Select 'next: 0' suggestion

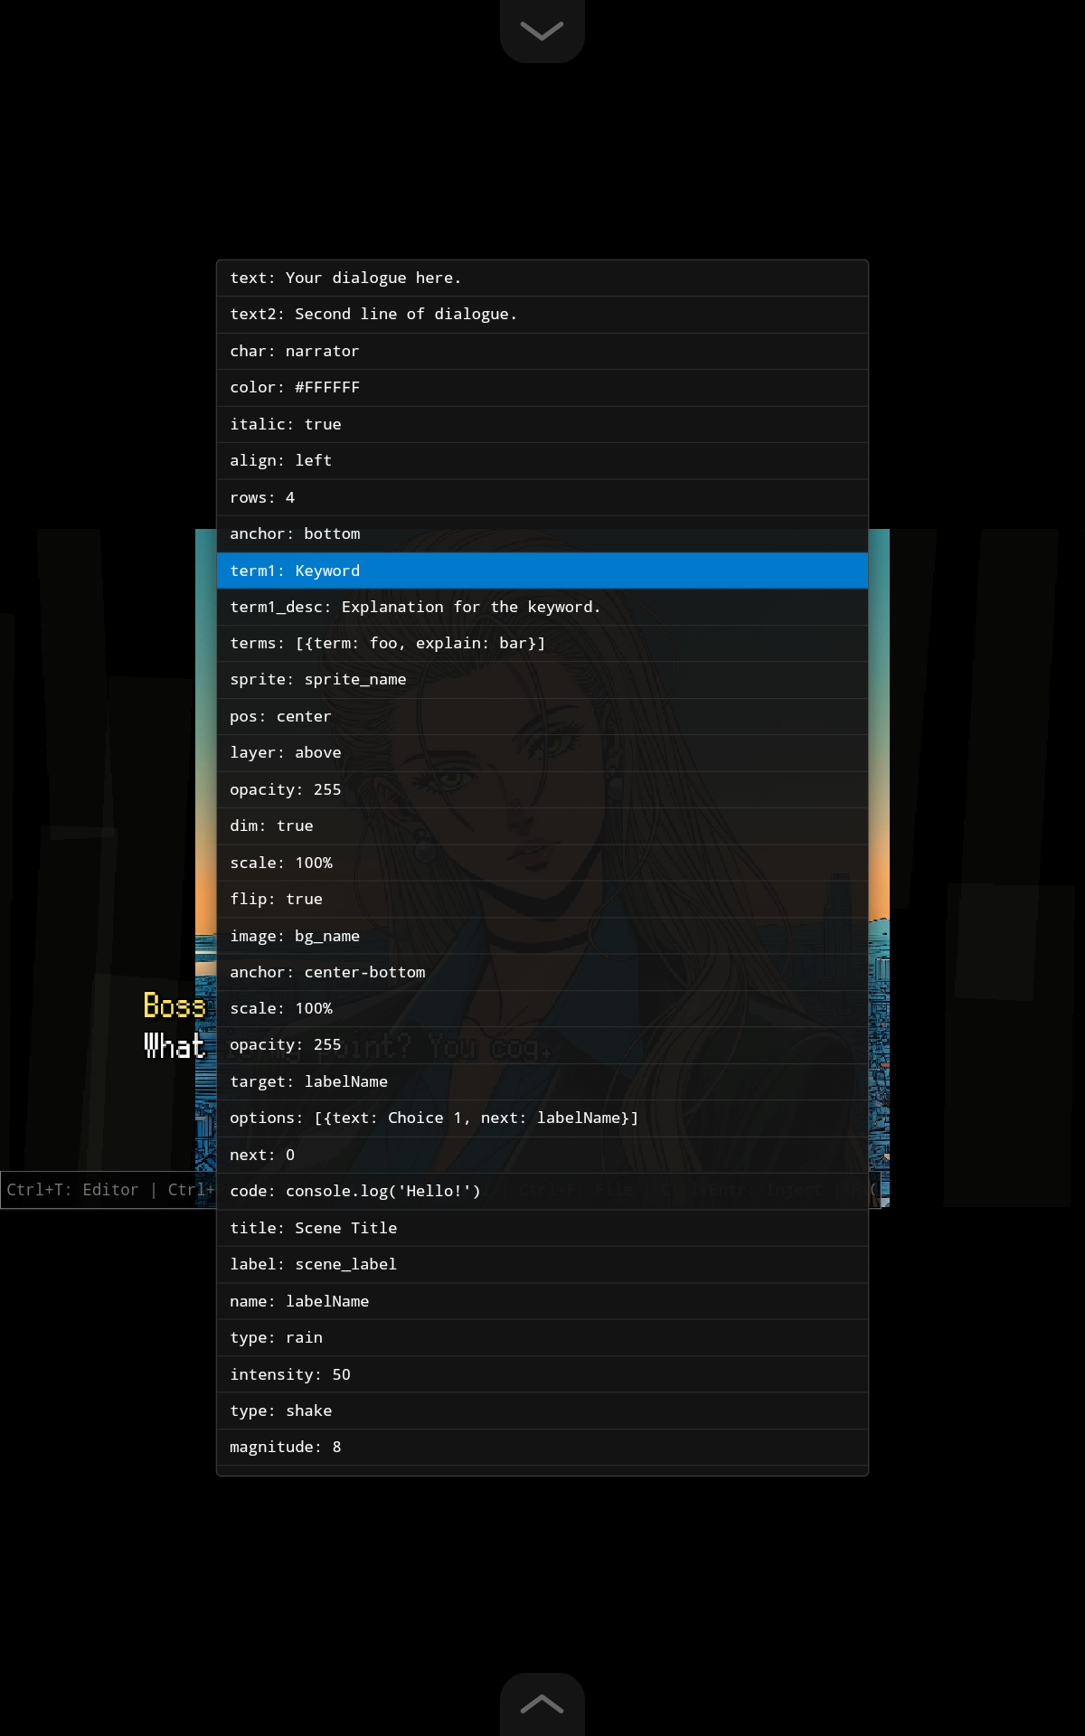pos(542,1156)
